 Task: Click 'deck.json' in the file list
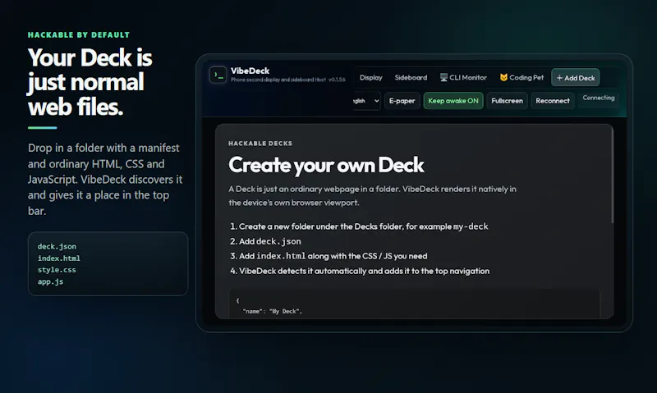(x=57, y=246)
